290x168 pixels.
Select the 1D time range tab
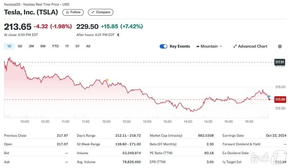[9, 46]
